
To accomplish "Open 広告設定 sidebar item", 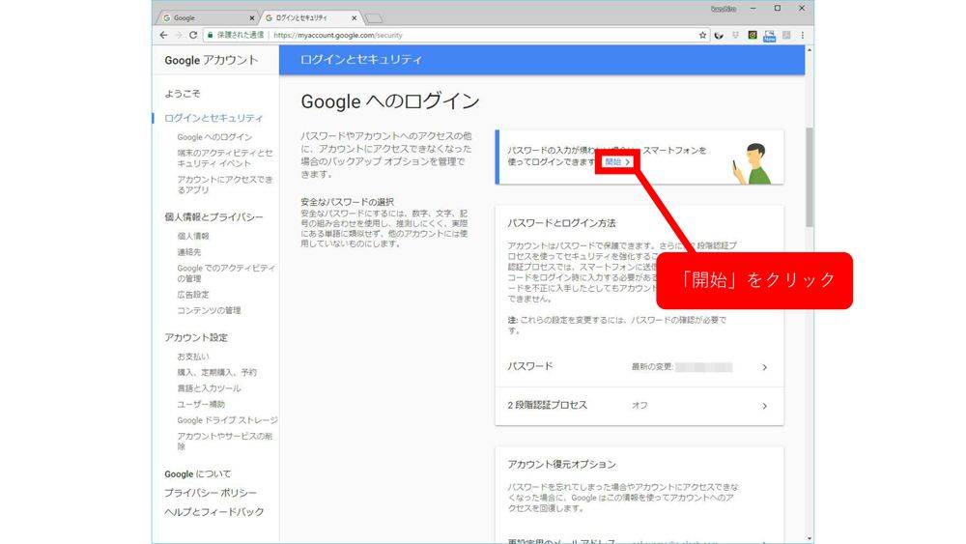I will coord(193,295).
